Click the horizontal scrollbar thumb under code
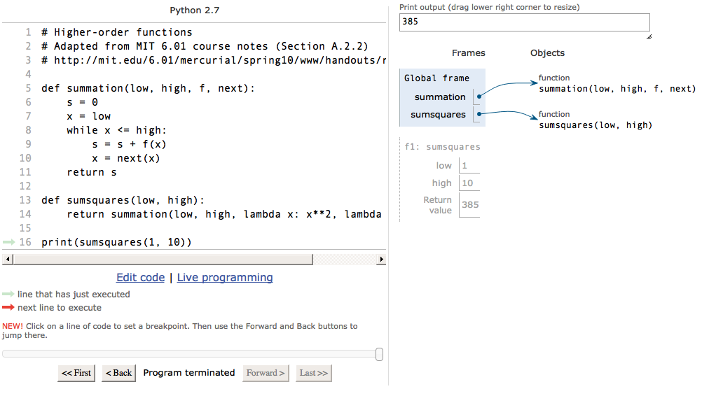Image resolution: width=709 pixels, height=396 pixels. tap(163, 259)
